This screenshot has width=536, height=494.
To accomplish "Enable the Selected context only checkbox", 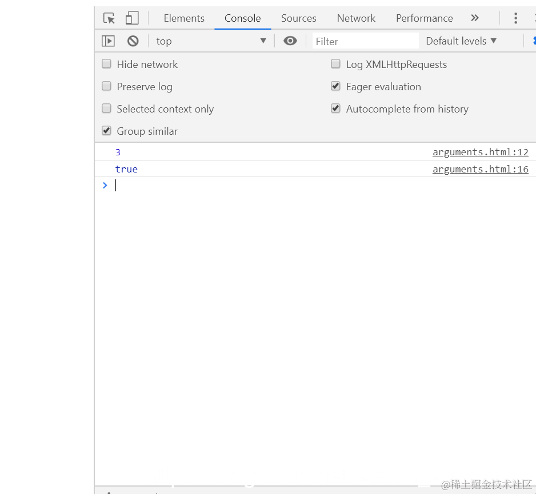I will click(107, 109).
